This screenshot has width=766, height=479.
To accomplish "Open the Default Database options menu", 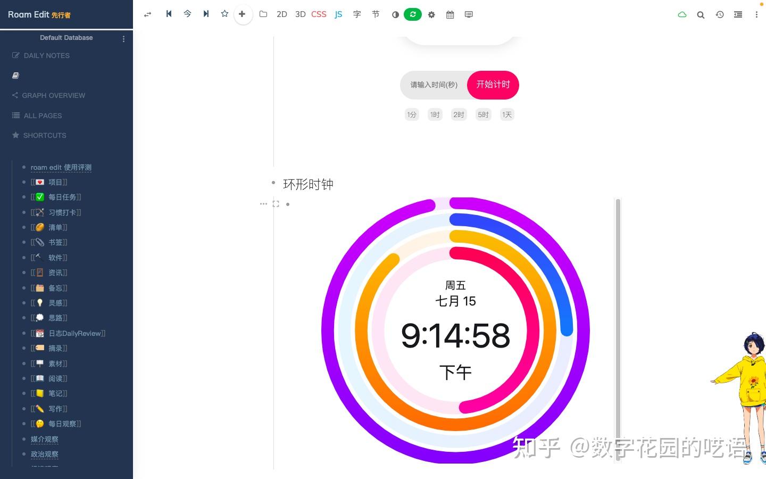I will coord(123,38).
